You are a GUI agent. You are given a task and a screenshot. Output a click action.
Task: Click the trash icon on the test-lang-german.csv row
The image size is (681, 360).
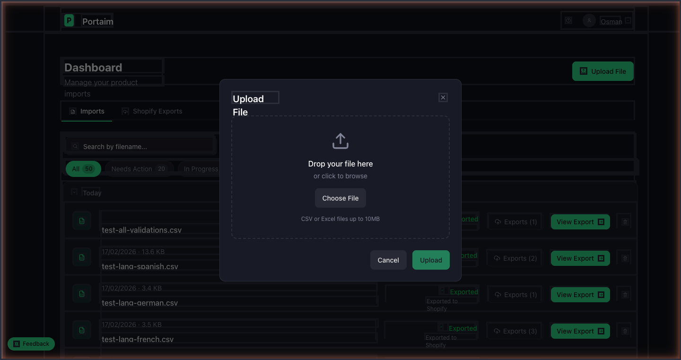(624, 294)
